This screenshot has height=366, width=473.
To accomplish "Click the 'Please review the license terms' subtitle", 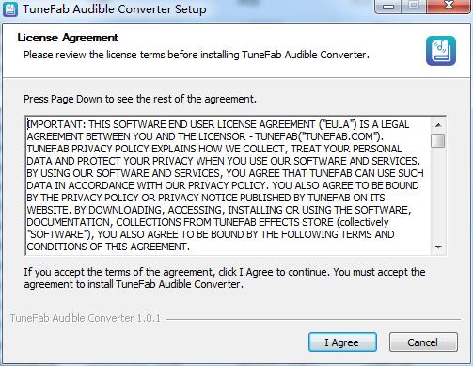I will (x=197, y=55).
